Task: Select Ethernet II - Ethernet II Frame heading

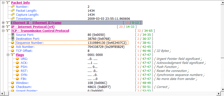Action: click(x=36, y=23)
